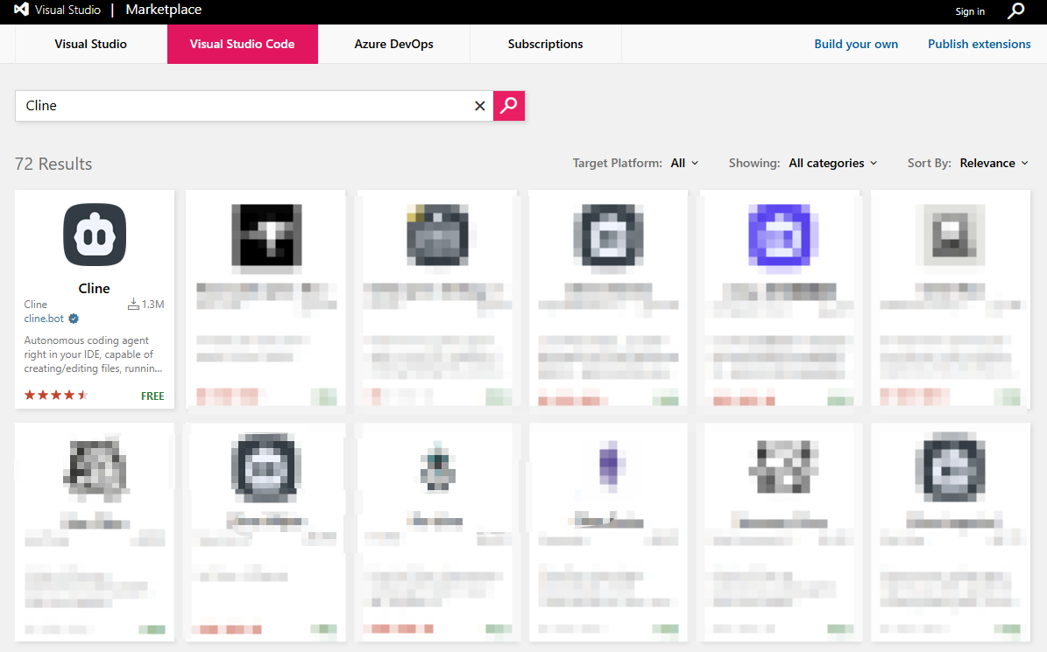Open the Azure DevOps tab
Screen dimensions: 1047x652
pyautogui.click(x=394, y=44)
